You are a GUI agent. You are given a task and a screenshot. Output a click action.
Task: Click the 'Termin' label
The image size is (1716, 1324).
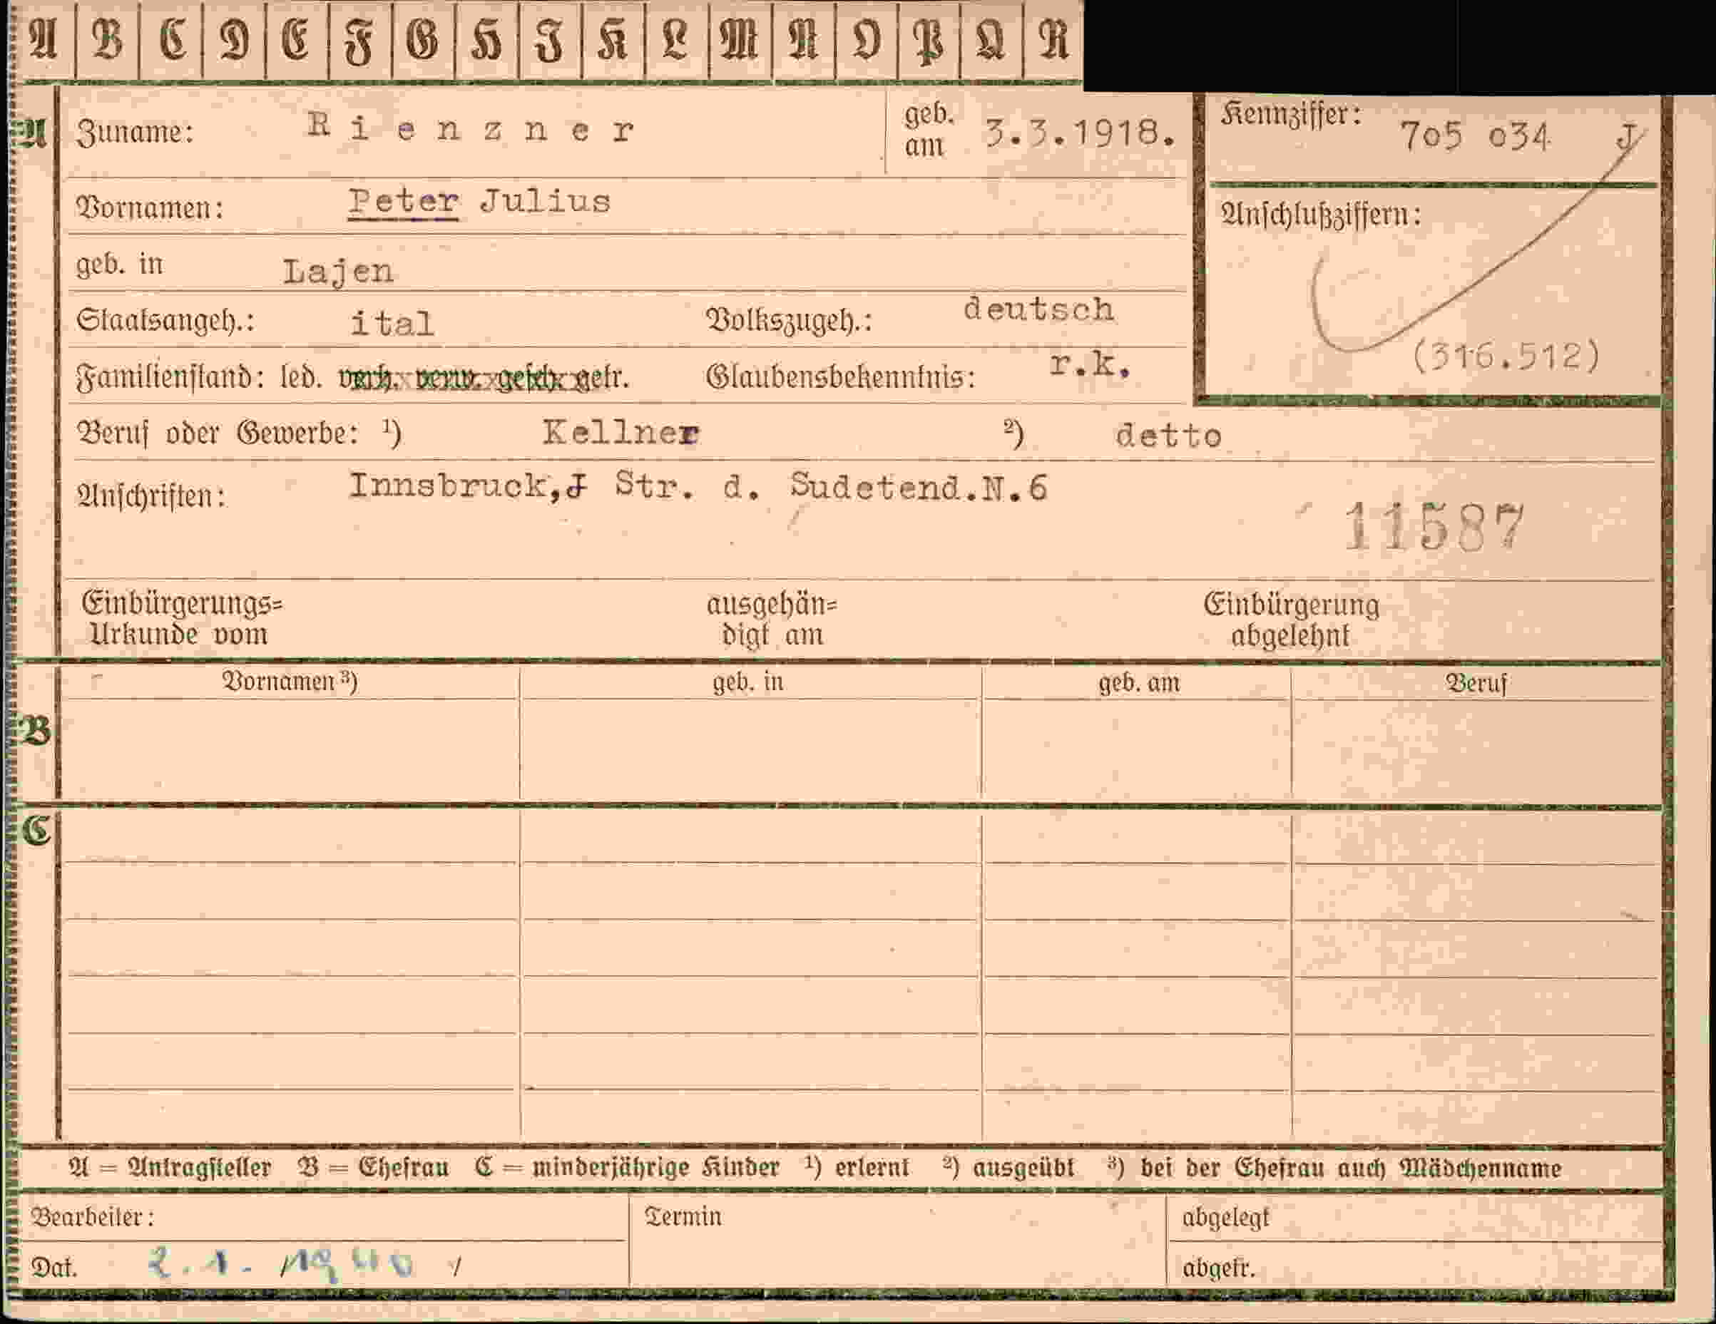click(x=683, y=1217)
